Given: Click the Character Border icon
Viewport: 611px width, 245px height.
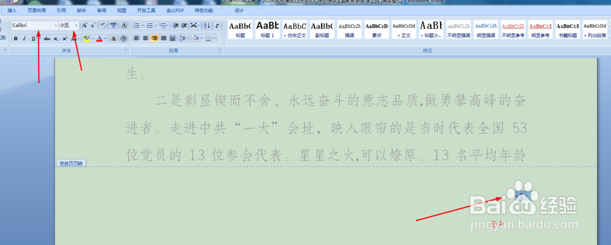Looking at the screenshot, I should coord(123,26).
